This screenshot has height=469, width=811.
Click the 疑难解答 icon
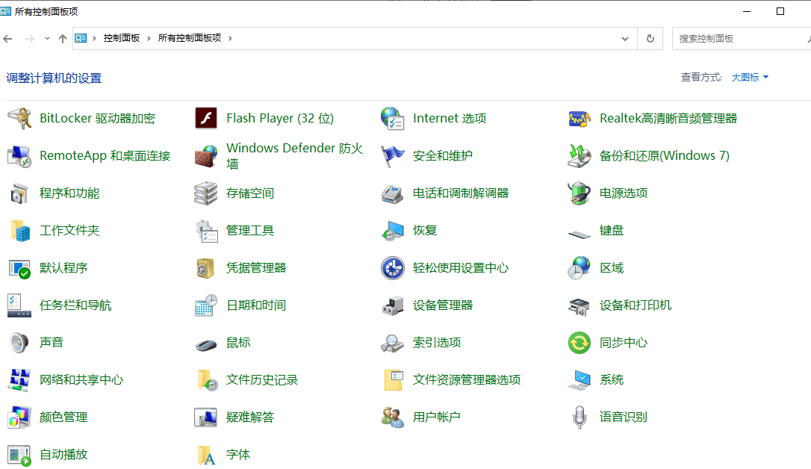(x=206, y=417)
